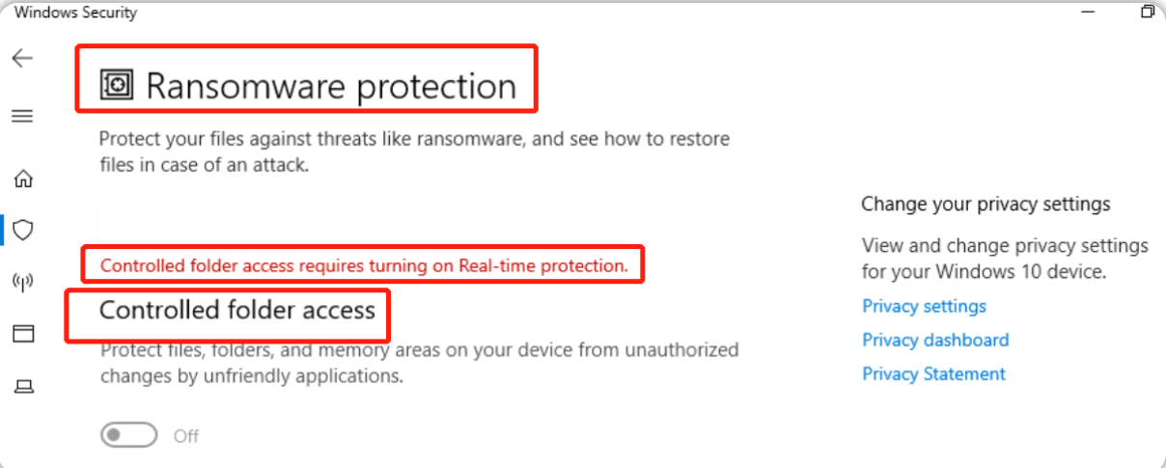This screenshot has height=468, width=1166.
Task: Restore down the Windows Security window
Action: point(1147,12)
